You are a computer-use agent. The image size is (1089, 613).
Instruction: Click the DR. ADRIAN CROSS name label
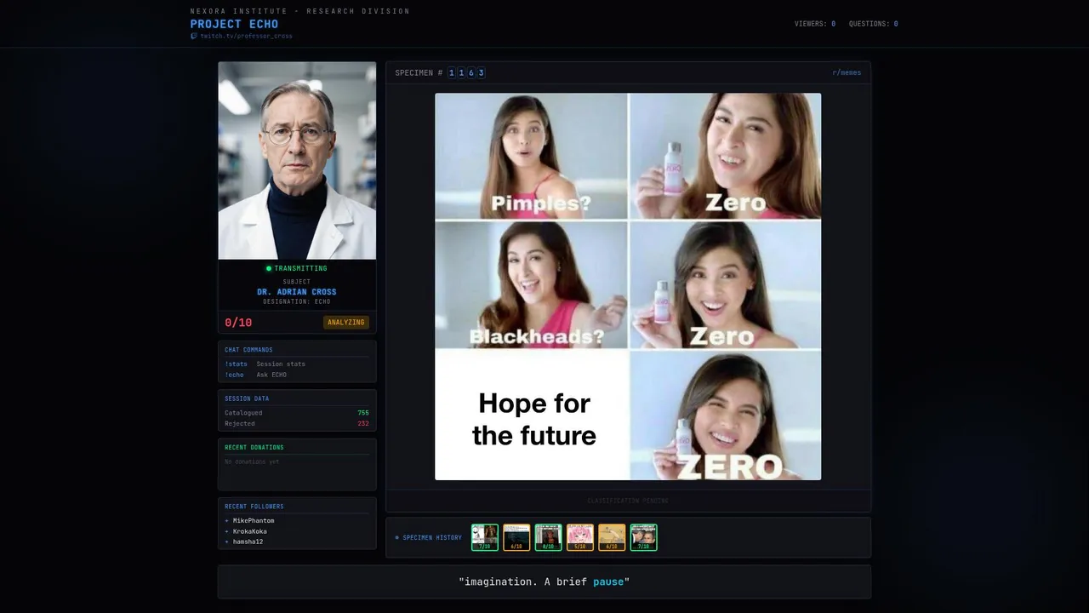click(297, 292)
